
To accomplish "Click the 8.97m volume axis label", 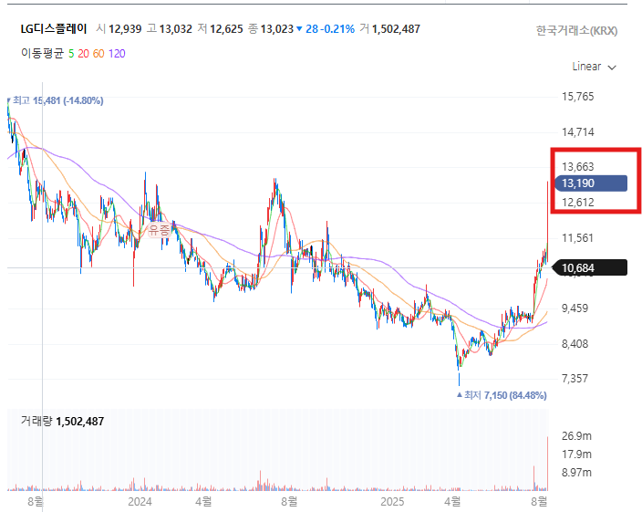I will point(576,473).
